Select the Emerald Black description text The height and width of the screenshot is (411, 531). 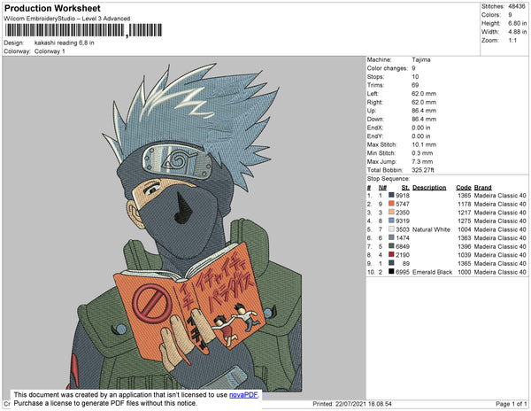coord(432,272)
